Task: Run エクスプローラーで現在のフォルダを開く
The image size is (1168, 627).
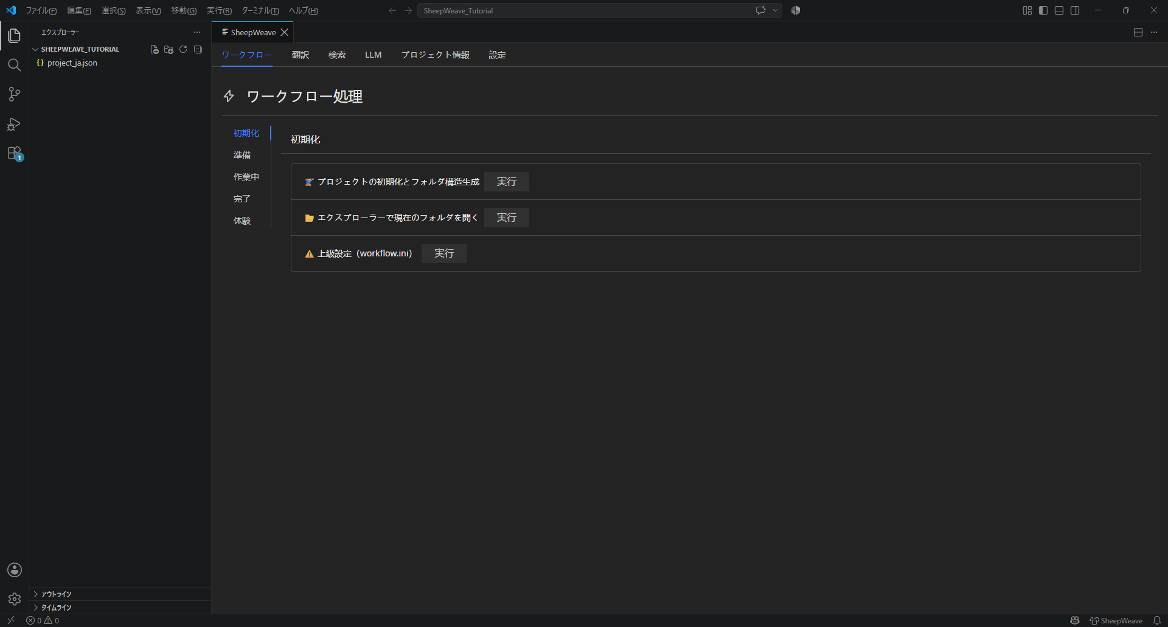Action: 507,218
